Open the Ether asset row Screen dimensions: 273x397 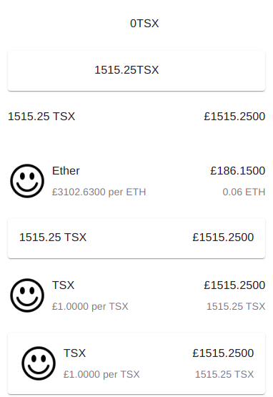136,181
